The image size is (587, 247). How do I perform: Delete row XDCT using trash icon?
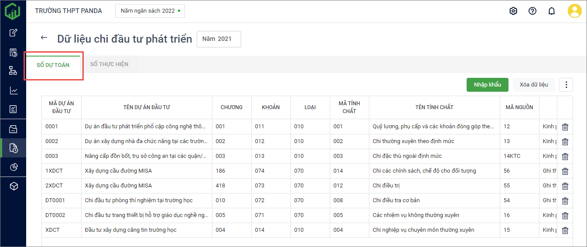click(x=565, y=230)
